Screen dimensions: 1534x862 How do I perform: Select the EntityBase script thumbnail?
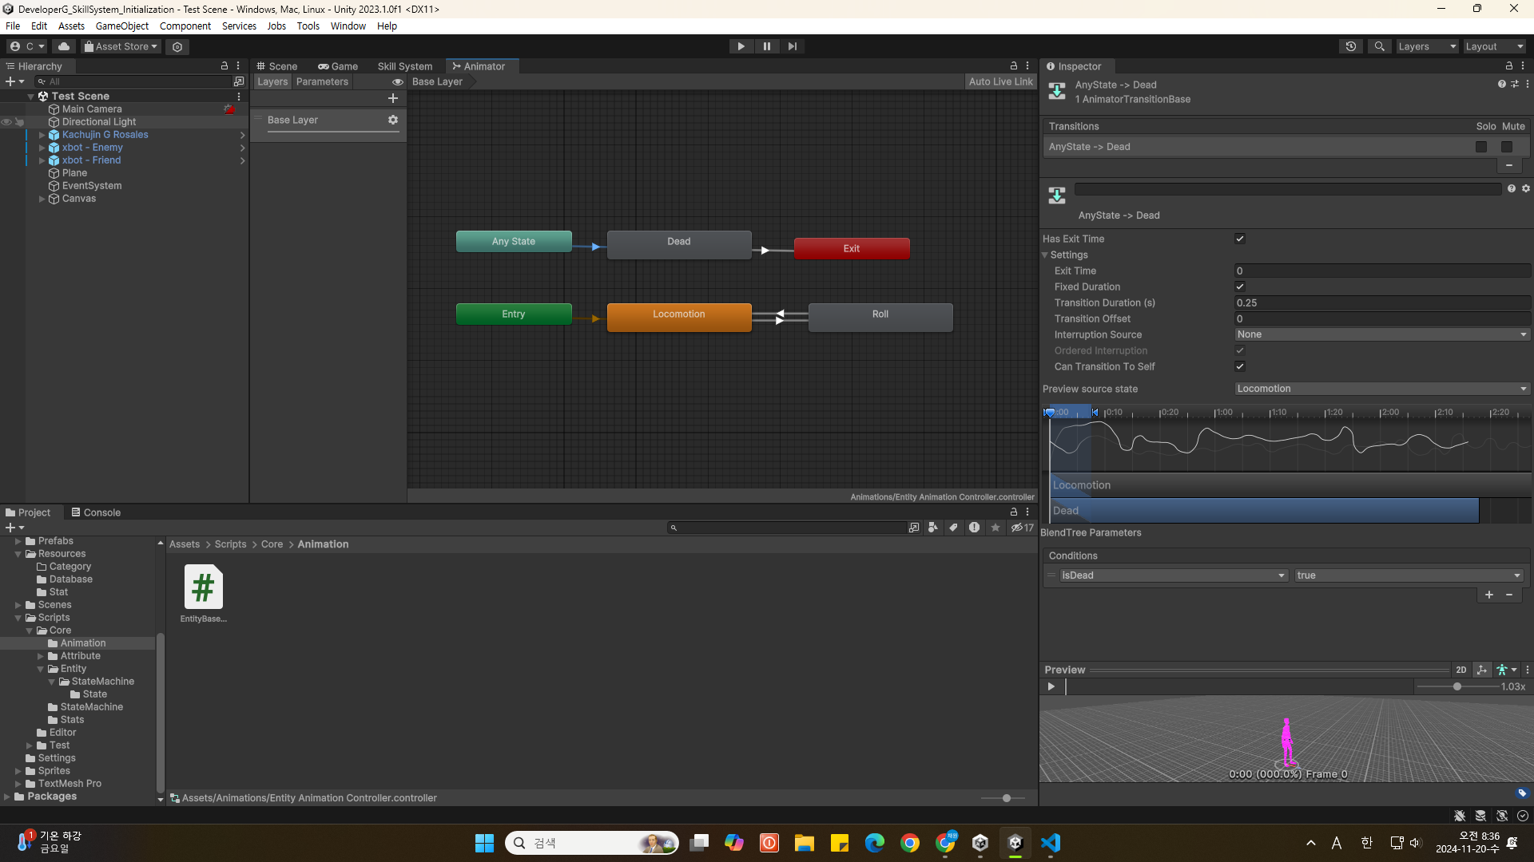coord(203,587)
